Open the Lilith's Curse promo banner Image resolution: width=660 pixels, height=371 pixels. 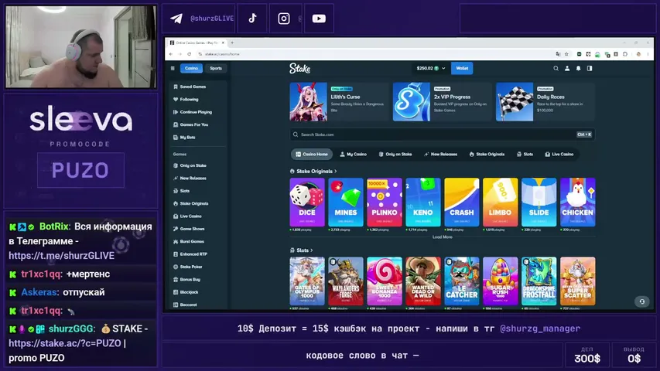pos(339,102)
